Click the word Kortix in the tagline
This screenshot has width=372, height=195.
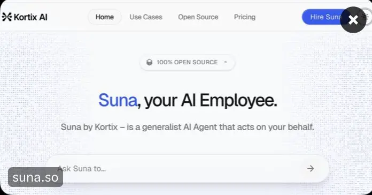pos(106,127)
